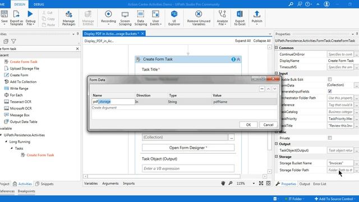Collapse the Common properties section
This screenshot has width=359, height=202.
pyautogui.click(x=277, y=48)
